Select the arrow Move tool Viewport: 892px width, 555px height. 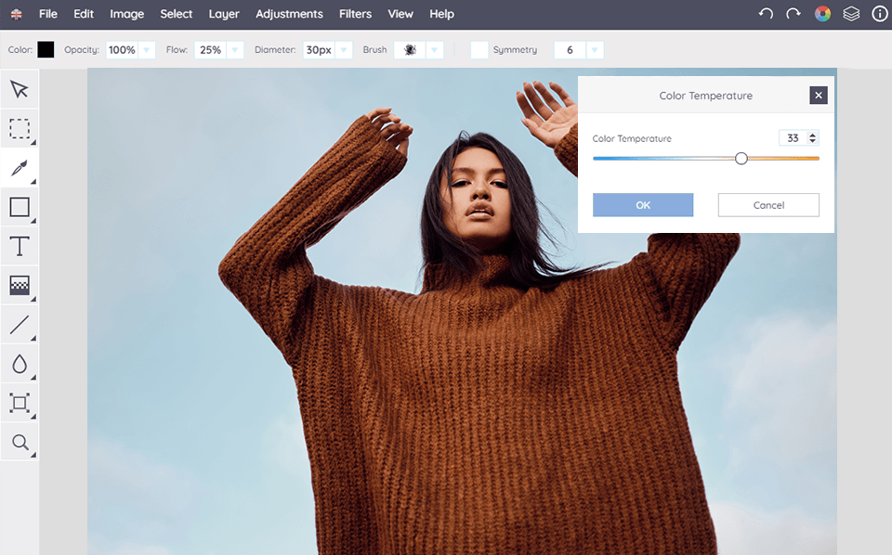[20, 89]
